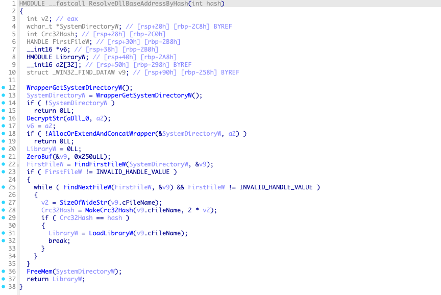Toggle breakpoint dot beside the DecryptStr line
The height and width of the screenshot is (295, 441).
click(x=4, y=118)
